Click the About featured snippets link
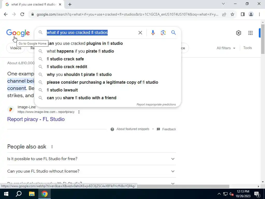 coord(133,129)
